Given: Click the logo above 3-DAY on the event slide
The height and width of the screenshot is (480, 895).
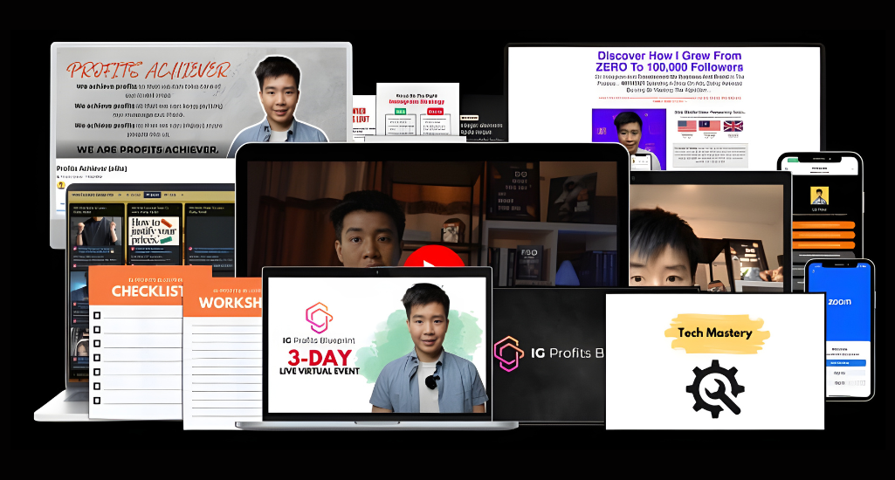Looking at the screenshot, I should 319,318.
